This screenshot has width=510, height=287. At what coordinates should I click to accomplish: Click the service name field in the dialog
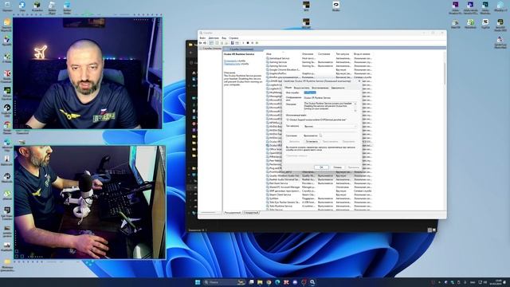click(x=330, y=92)
